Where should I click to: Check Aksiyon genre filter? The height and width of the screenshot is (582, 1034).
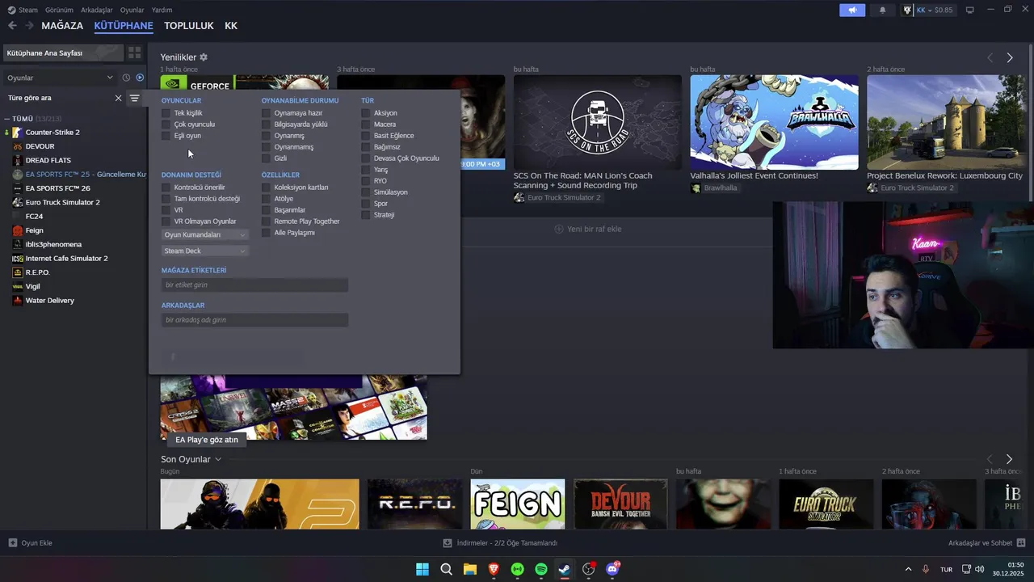366,113
